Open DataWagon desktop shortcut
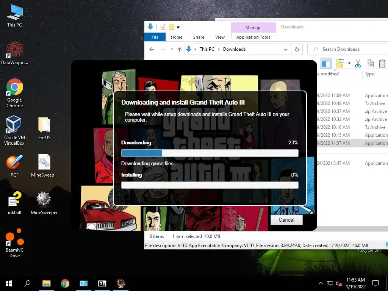 pyautogui.click(x=15, y=53)
